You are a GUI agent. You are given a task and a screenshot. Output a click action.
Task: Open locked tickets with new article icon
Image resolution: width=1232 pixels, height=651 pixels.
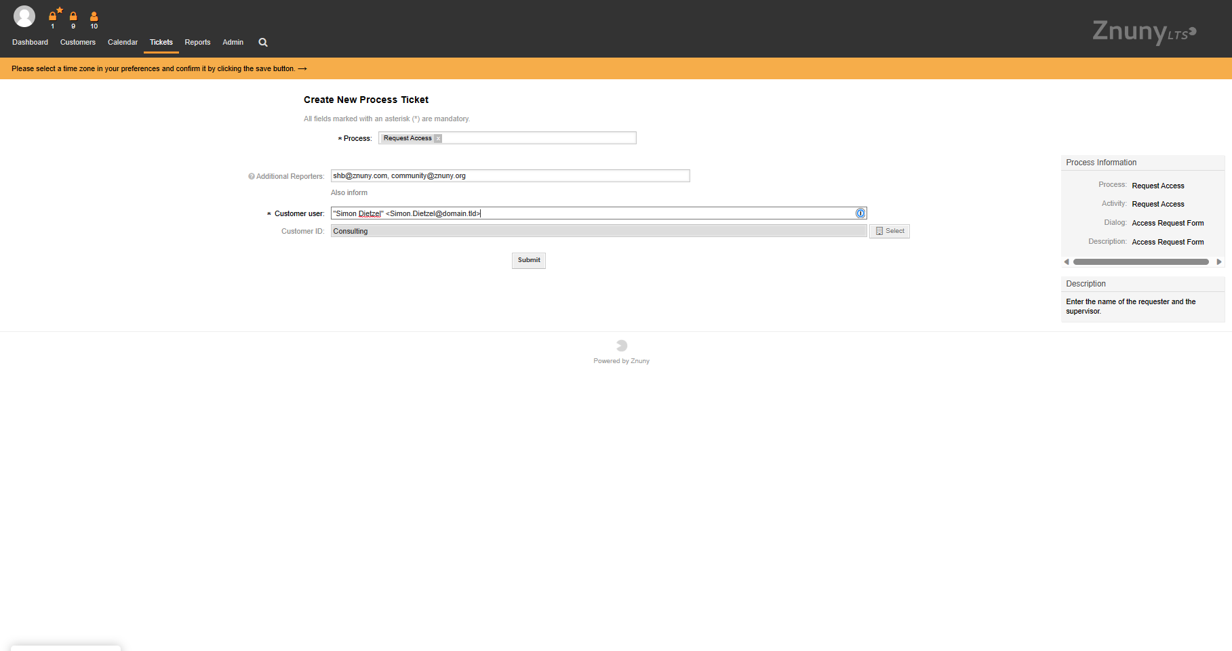pos(53,16)
